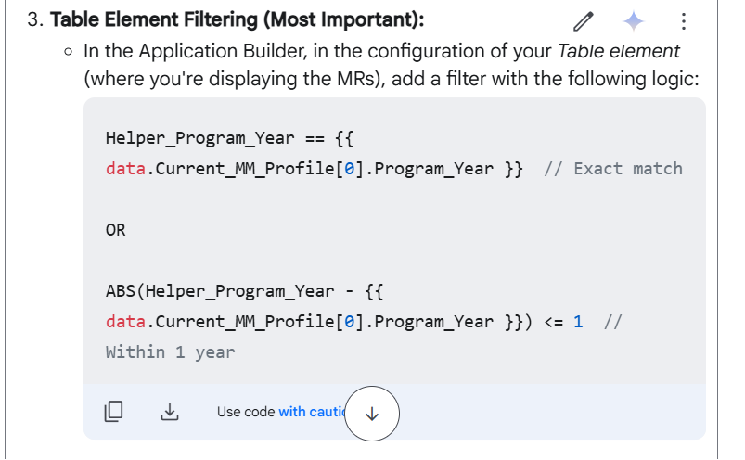Click the round down-arrow jump-to-bottom button
Viewport: 745px width, 460px height.
pyautogui.click(x=372, y=414)
